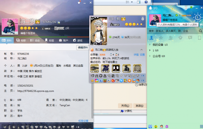Screen dimensions: 203x129
Task: Open the 标签 tags tab
Action: tap(49, 40)
